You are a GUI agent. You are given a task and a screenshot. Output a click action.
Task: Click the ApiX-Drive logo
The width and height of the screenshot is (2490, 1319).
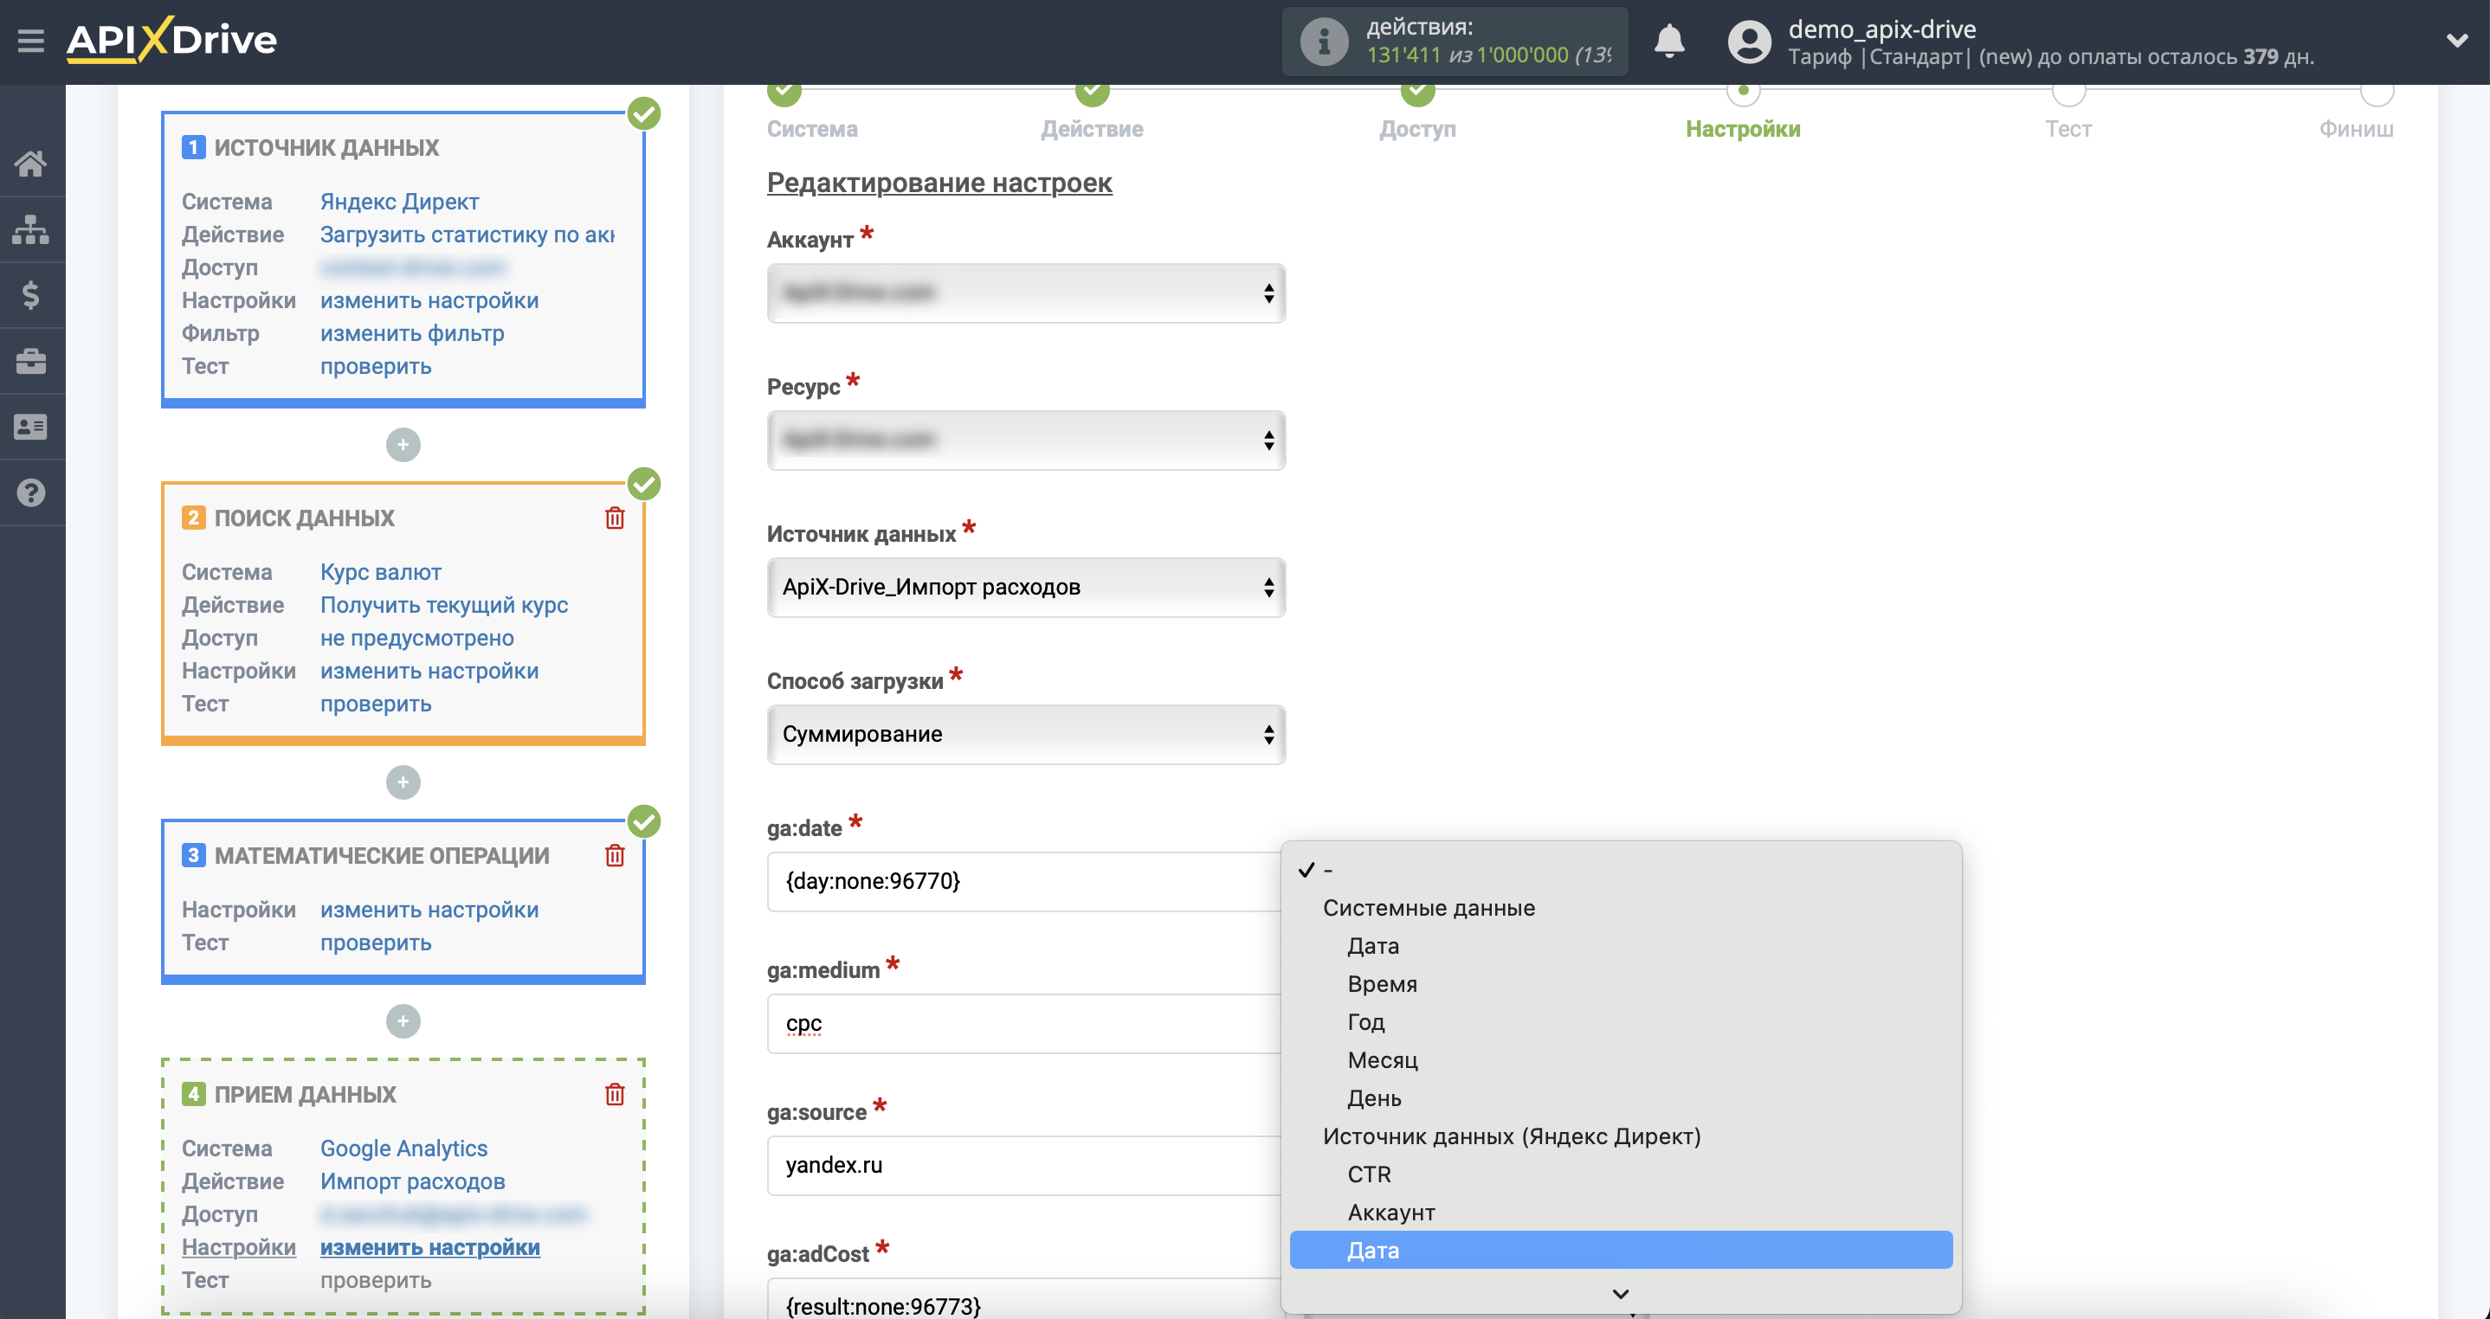click(x=172, y=41)
